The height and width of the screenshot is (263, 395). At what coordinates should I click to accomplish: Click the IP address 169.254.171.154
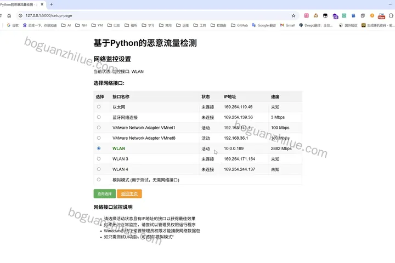[239, 159]
